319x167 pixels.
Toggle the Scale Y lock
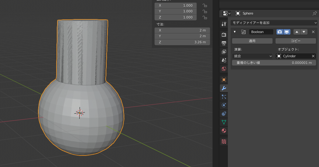(205, 11)
